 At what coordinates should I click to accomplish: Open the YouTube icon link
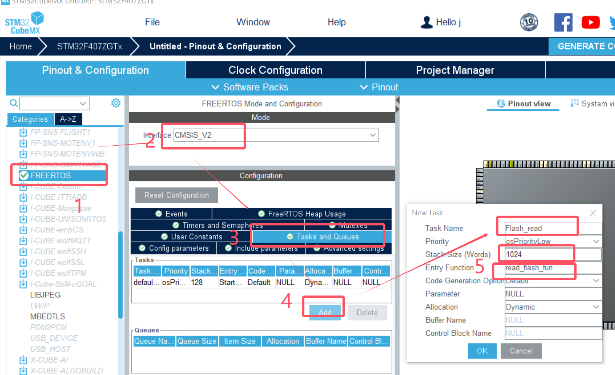(x=591, y=22)
